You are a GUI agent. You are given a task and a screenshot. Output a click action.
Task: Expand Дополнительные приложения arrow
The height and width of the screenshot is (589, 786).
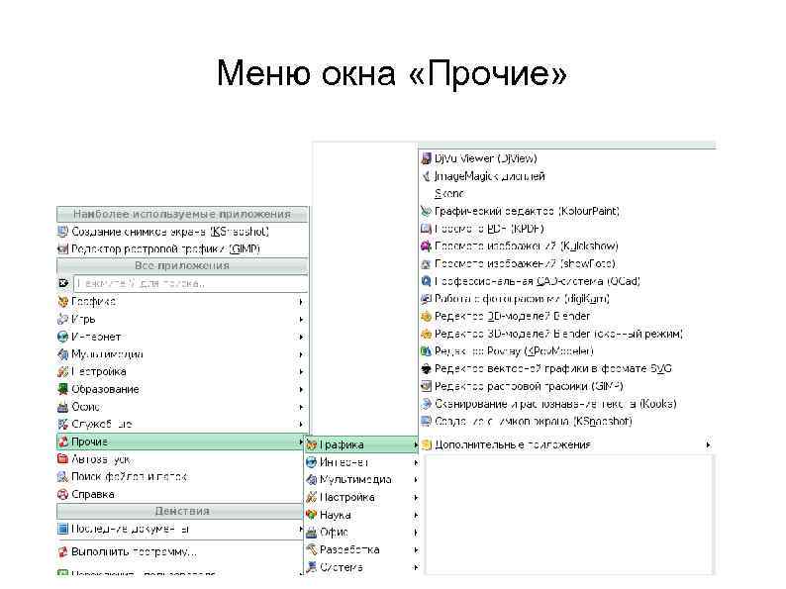[x=708, y=445]
